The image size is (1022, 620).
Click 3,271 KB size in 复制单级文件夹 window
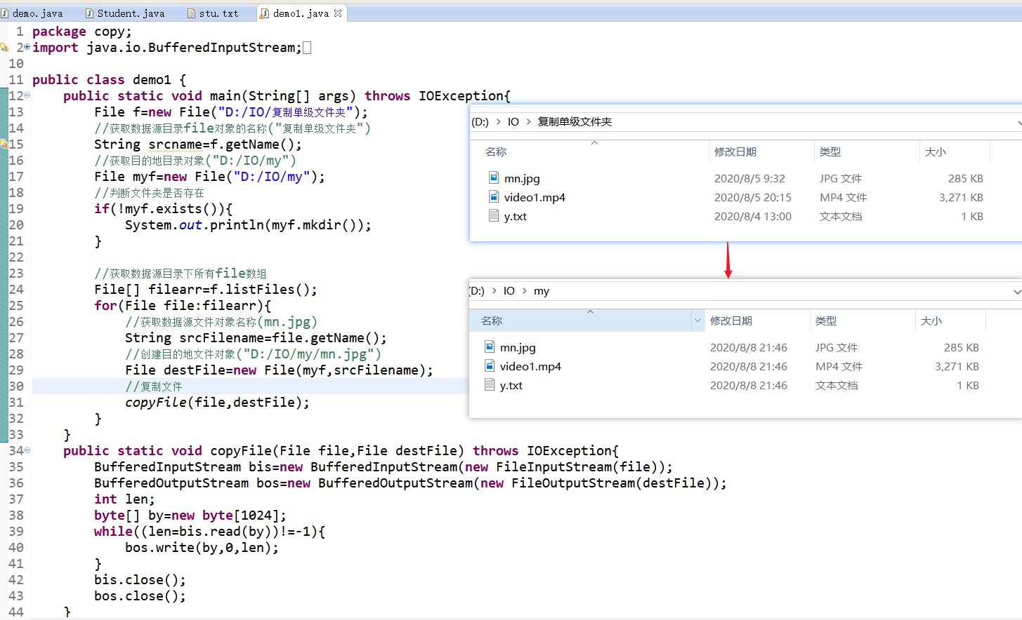click(x=961, y=198)
